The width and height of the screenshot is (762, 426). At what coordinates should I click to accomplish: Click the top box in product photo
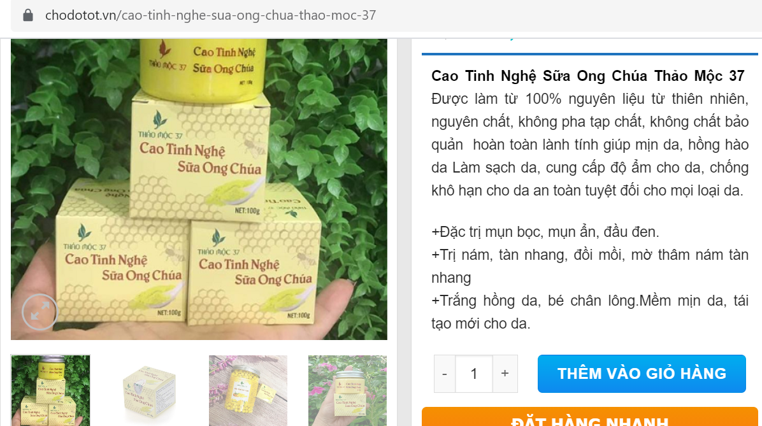click(x=199, y=155)
